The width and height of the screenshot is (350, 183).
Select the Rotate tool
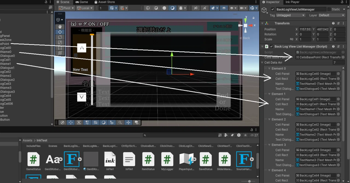60,37
